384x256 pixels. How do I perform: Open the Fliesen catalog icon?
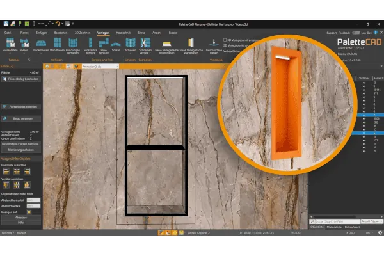click(24, 45)
